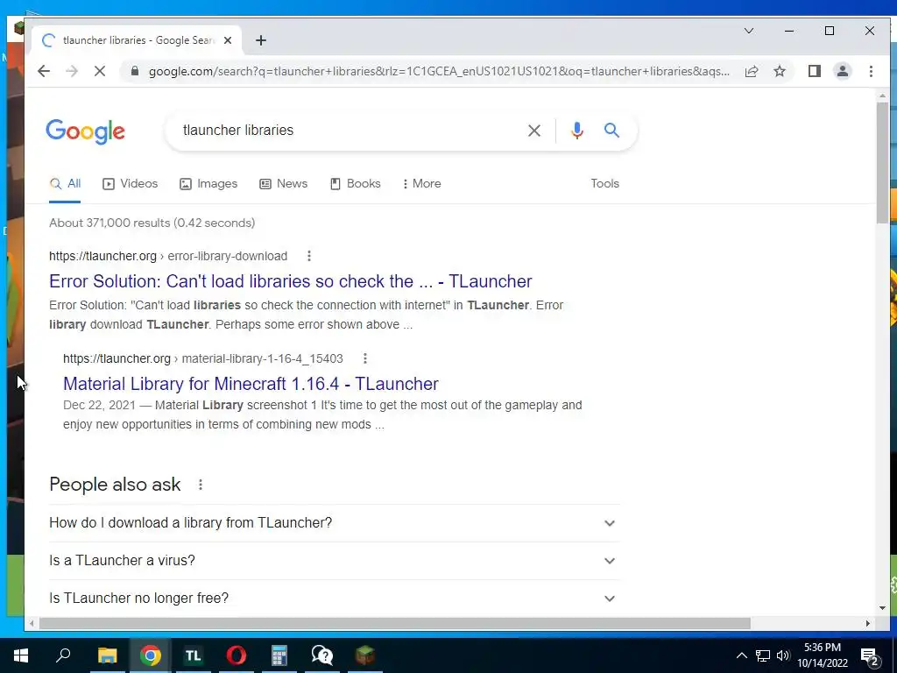Screen dimensions: 897x673
Task: Show hidden system tray icons
Action: (741, 655)
